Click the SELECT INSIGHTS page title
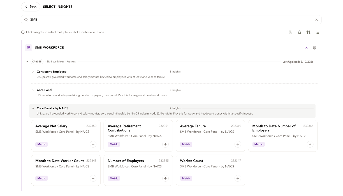The width and height of the screenshot is (343, 196). (x=58, y=7)
